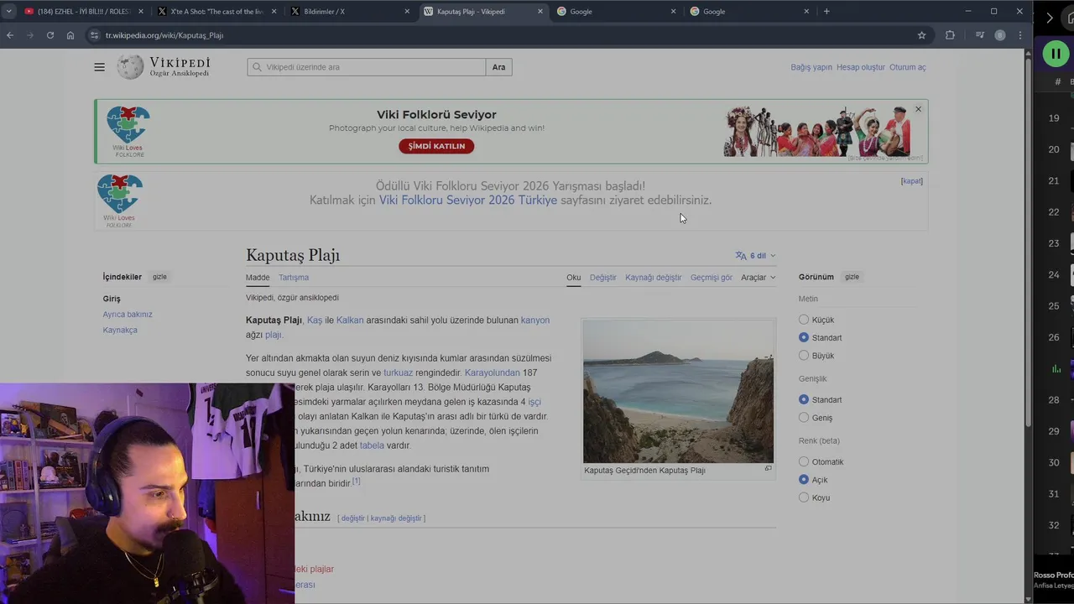Click the address bar URL field
1074x604 pixels.
(503, 35)
